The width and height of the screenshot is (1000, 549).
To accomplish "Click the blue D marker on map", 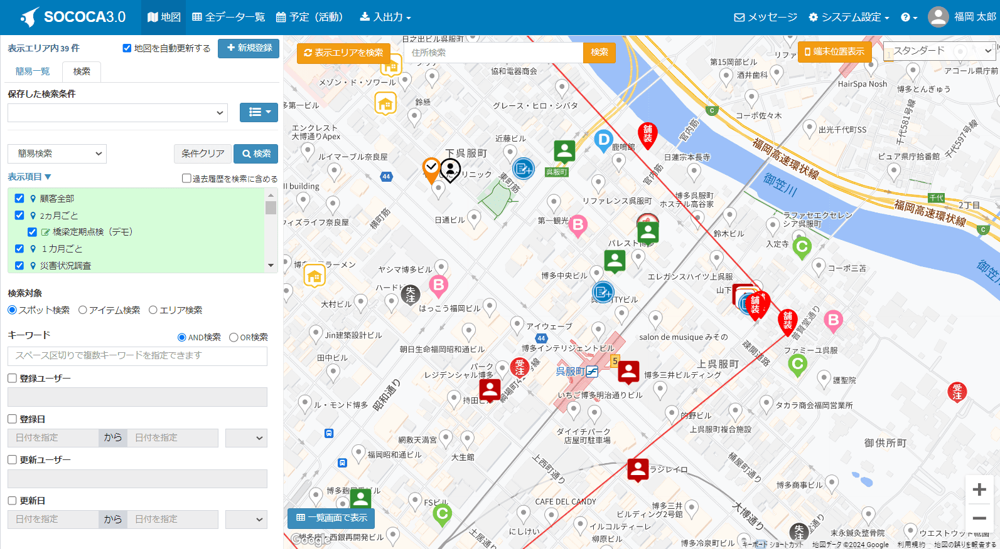I will (x=603, y=140).
